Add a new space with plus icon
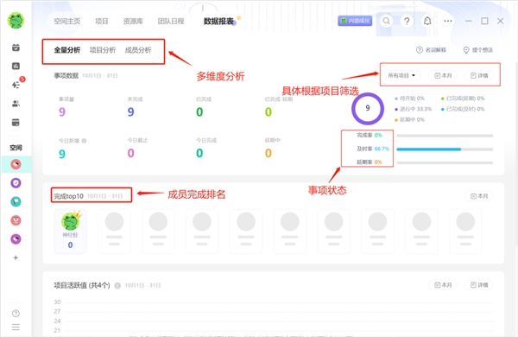The image size is (518, 337). point(16,258)
